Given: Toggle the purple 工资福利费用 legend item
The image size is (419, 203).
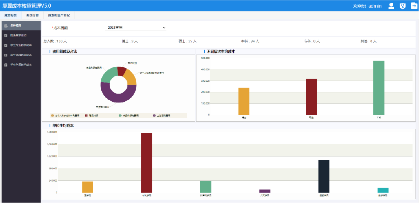Looking at the screenshot, I should point(154,115).
